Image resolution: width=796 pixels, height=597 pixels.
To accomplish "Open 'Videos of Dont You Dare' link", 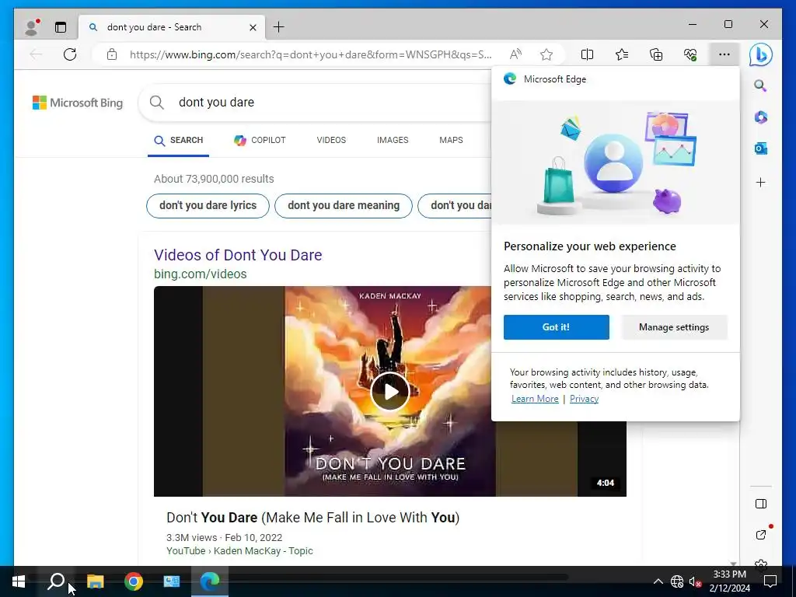I will [238, 255].
